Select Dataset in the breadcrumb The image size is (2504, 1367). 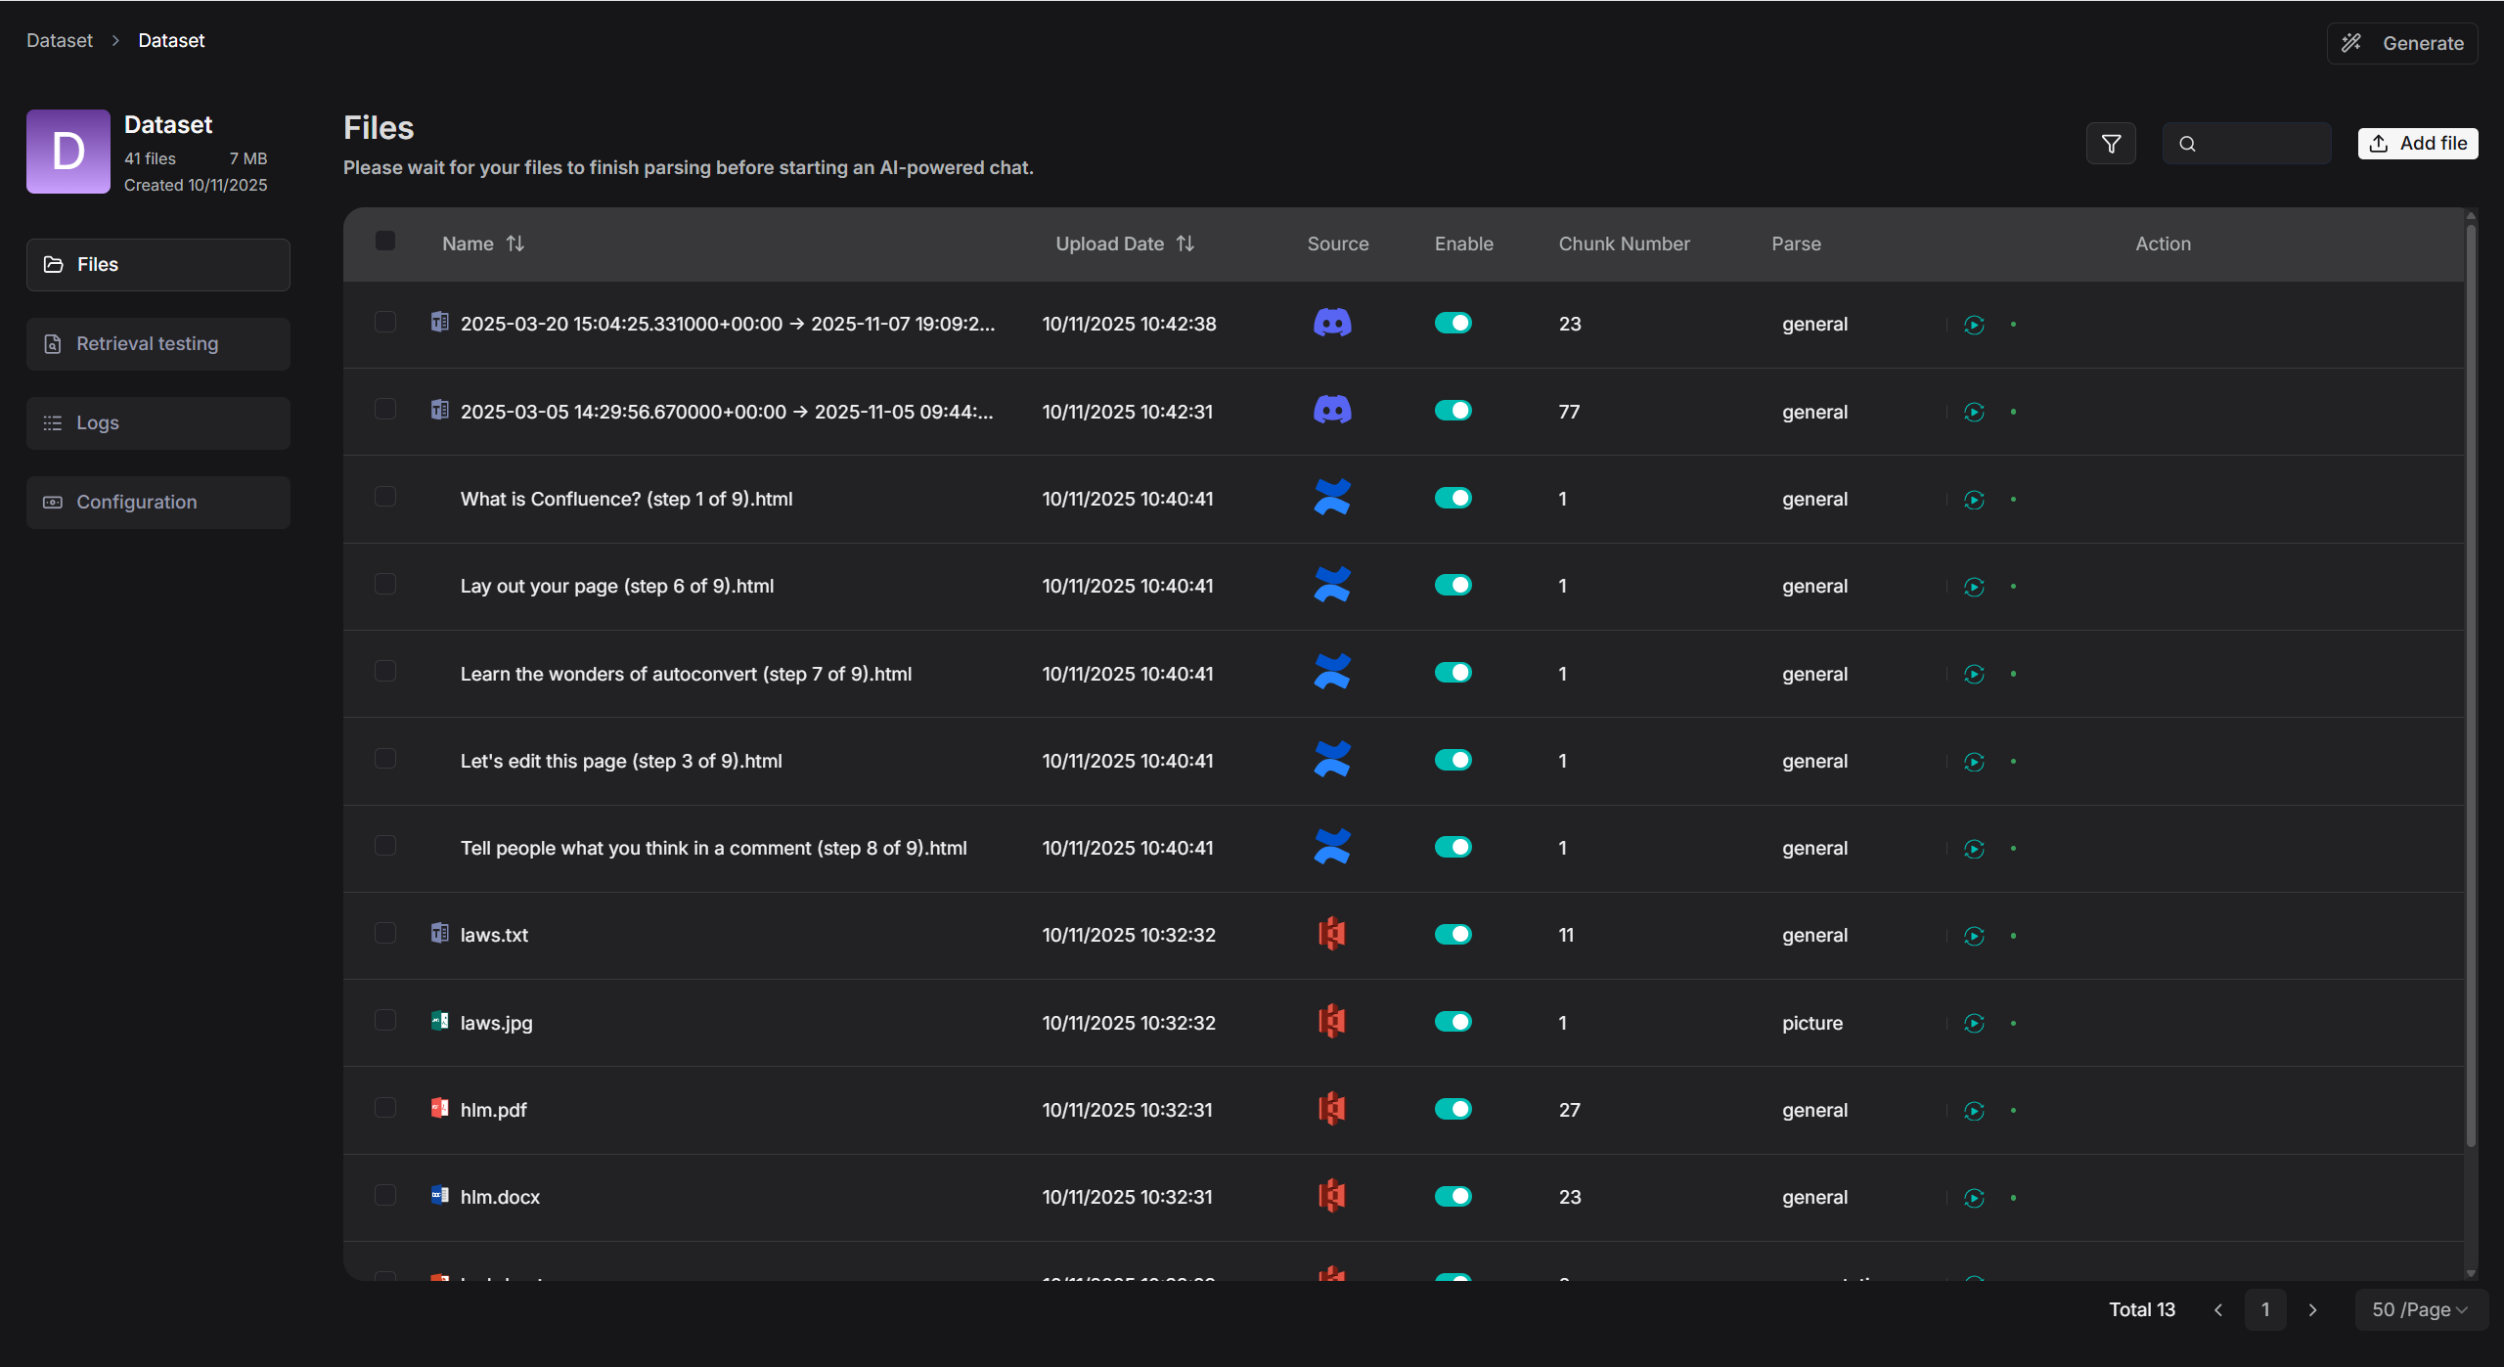pos(59,40)
